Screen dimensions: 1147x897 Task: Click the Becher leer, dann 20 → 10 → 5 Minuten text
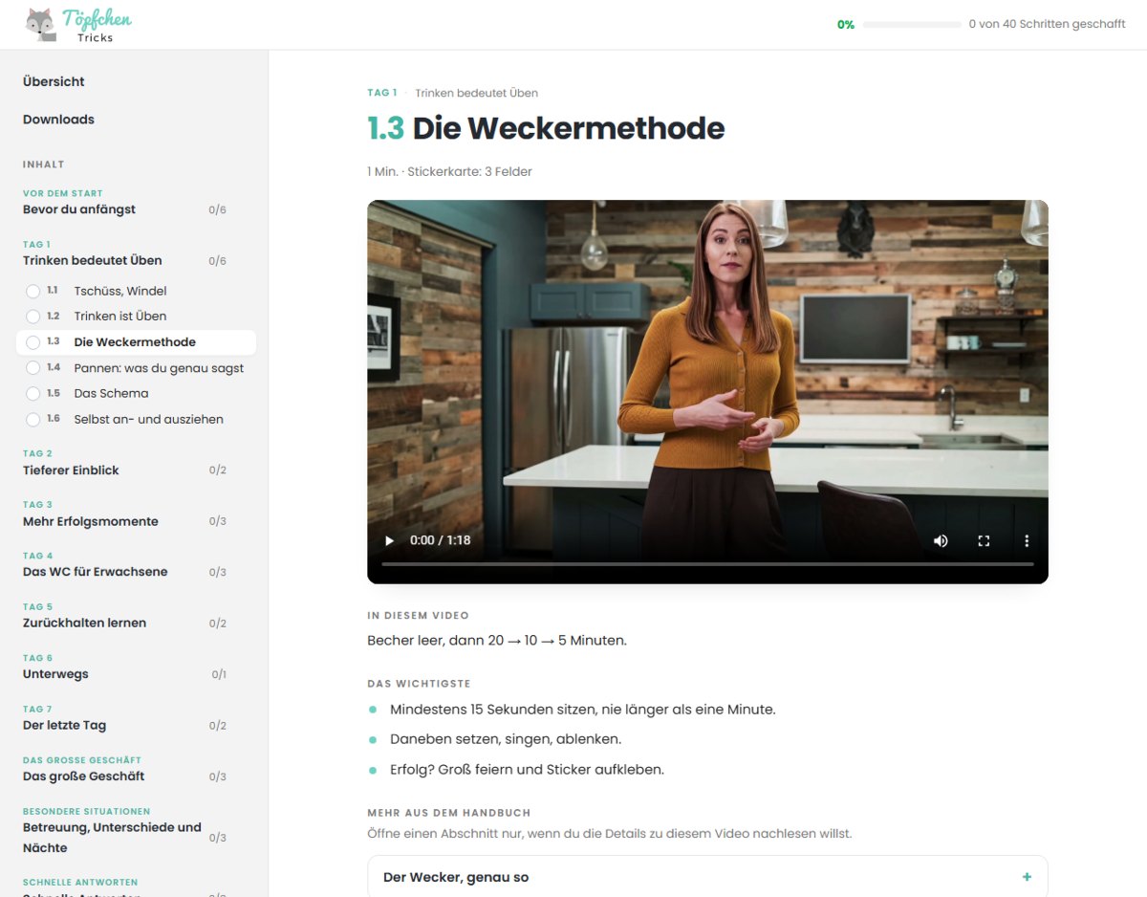[x=497, y=641]
